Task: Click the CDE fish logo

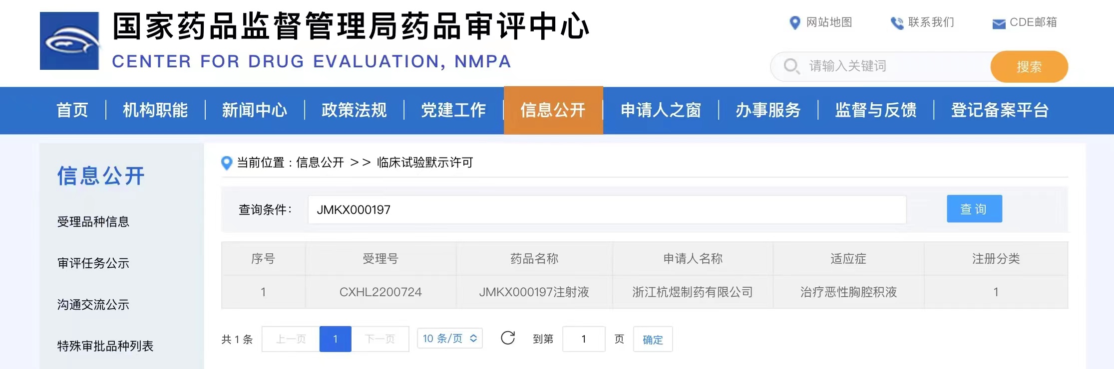Action: pos(69,41)
